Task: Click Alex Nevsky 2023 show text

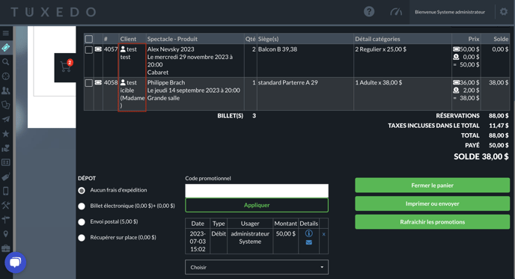Action: [x=171, y=49]
